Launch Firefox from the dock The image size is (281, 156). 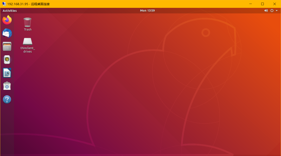pos(7,20)
